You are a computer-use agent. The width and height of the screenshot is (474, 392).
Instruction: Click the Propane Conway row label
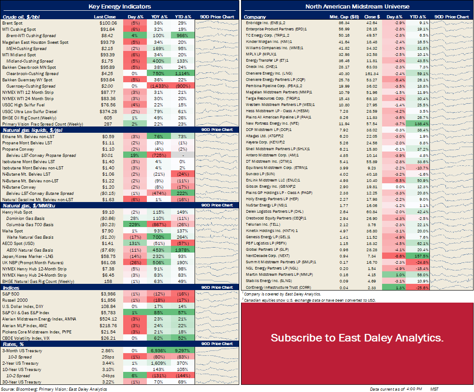(x=18, y=149)
